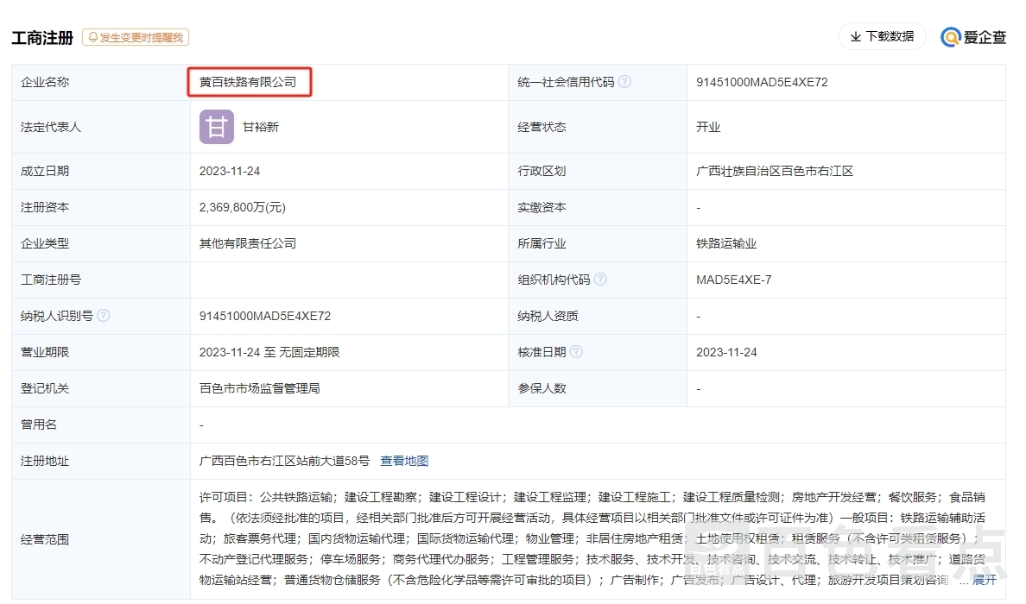Viewport: 1026px width, 604px height.
Task: Click the industry value 铁路运输业
Action: (x=726, y=243)
